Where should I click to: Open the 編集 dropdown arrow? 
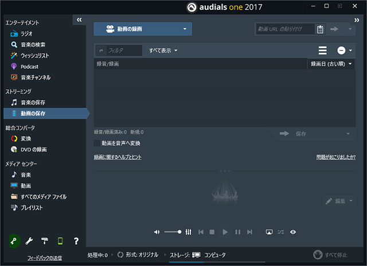coord(351,201)
